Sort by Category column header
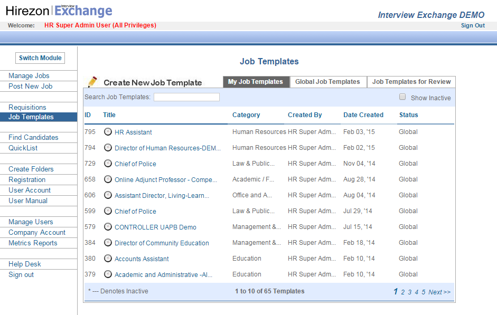 click(x=246, y=115)
